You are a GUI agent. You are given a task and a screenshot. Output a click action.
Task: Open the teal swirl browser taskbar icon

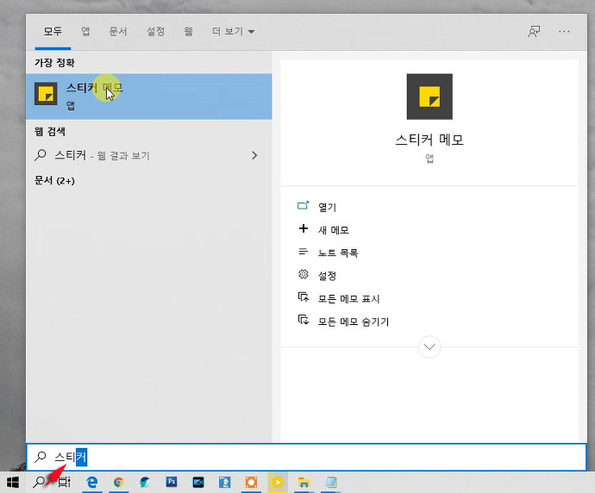(x=145, y=483)
